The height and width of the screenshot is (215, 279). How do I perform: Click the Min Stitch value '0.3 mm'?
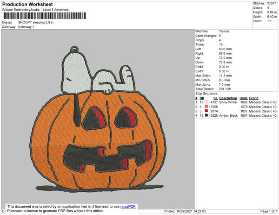point(225,80)
